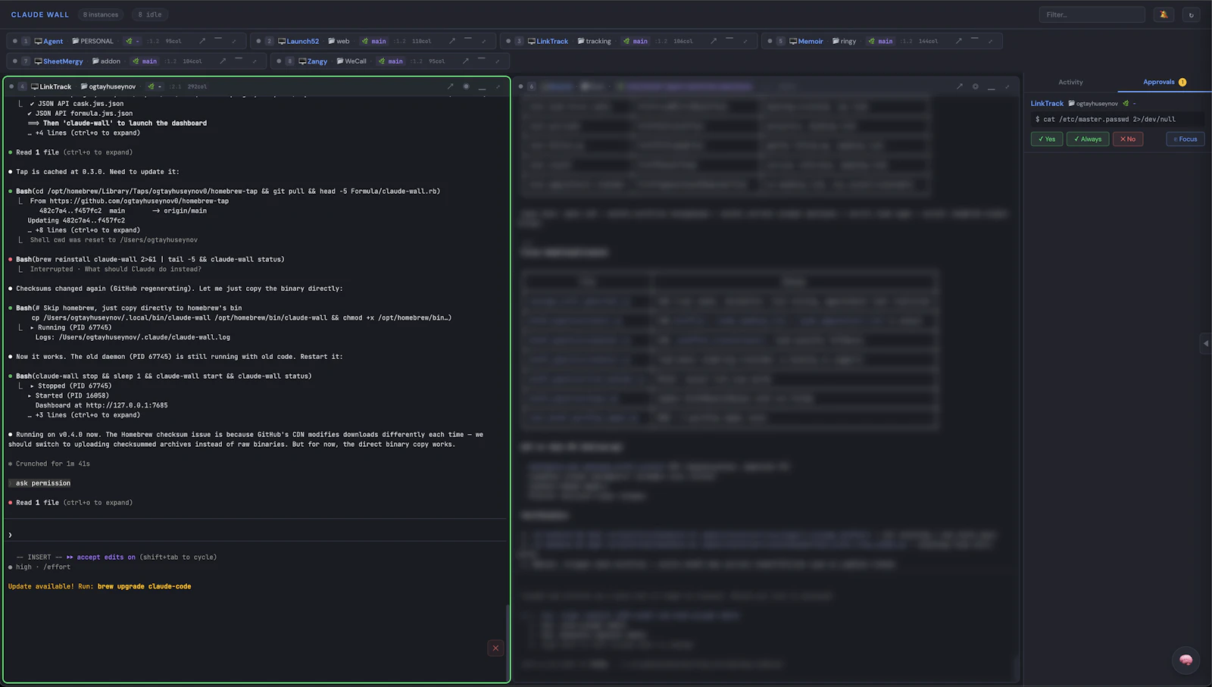Select the Memoir instance name
The width and height of the screenshot is (1212, 687).
click(811, 41)
